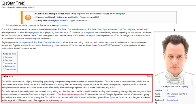Click the Species label link in infobox
196x104 pixels.
pyautogui.click(x=159, y=90)
